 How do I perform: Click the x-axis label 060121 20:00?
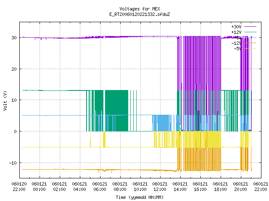241,187
